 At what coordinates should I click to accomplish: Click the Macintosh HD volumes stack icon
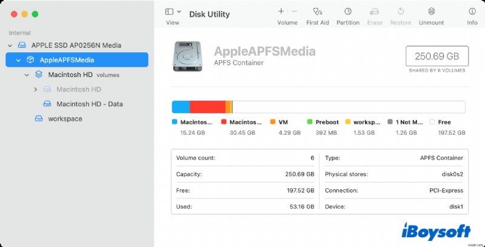39,75
